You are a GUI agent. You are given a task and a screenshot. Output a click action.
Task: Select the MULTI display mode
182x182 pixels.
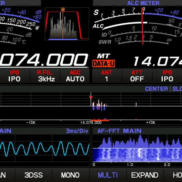108,175
